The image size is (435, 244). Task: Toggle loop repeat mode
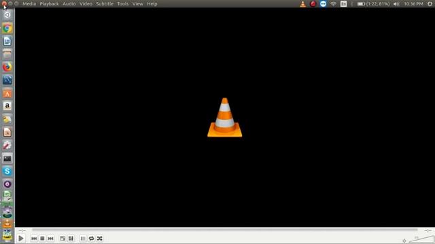click(91, 239)
